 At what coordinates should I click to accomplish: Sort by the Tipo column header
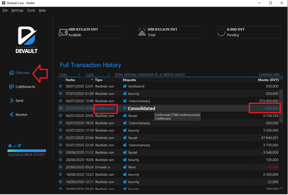(x=108, y=80)
